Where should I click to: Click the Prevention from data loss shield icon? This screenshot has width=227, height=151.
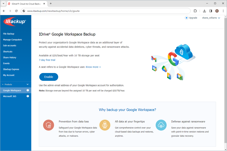click(48, 125)
